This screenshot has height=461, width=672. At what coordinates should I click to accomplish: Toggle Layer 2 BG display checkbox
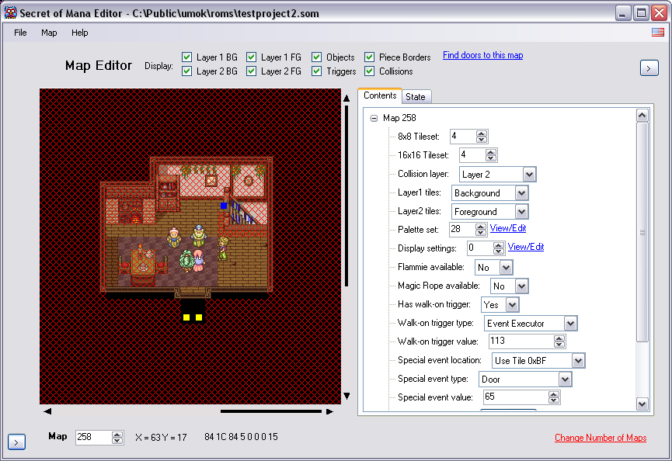click(187, 71)
